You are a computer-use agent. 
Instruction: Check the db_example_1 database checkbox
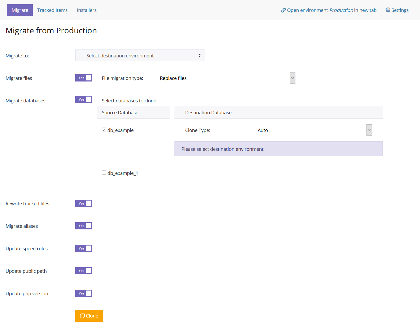click(x=104, y=173)
